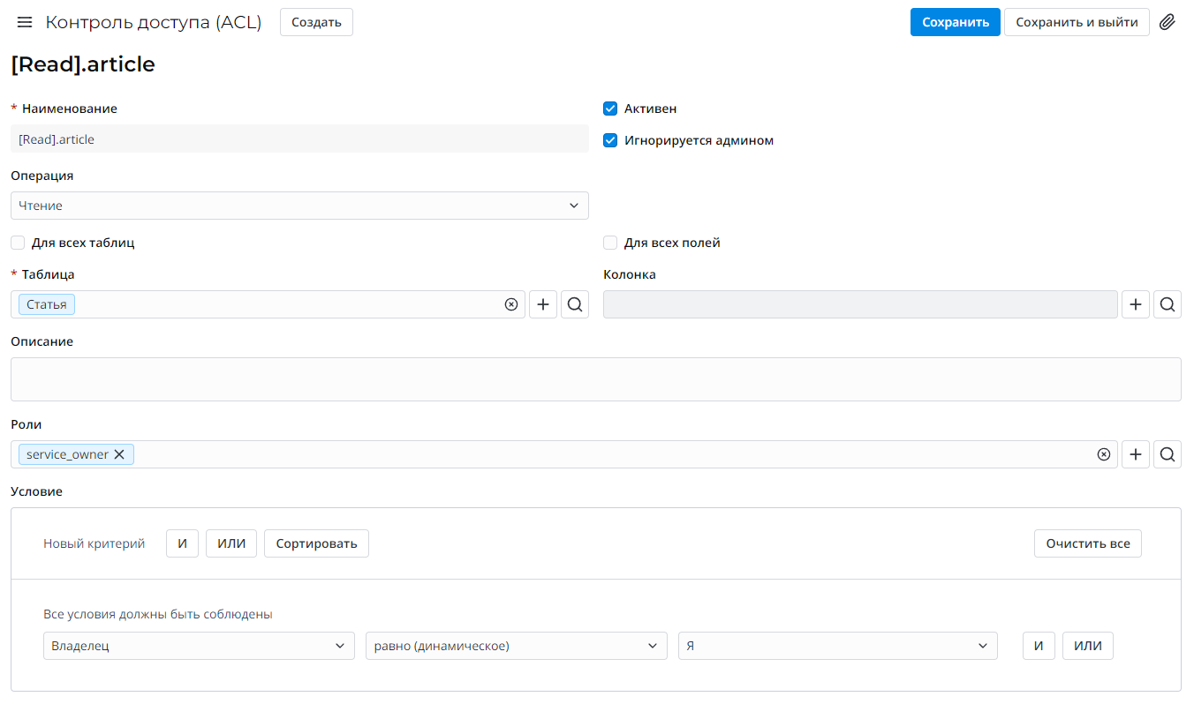1194x704 pixels.
Task: Open Колонка lookup search icon
Action: (x=1168, y=304)
